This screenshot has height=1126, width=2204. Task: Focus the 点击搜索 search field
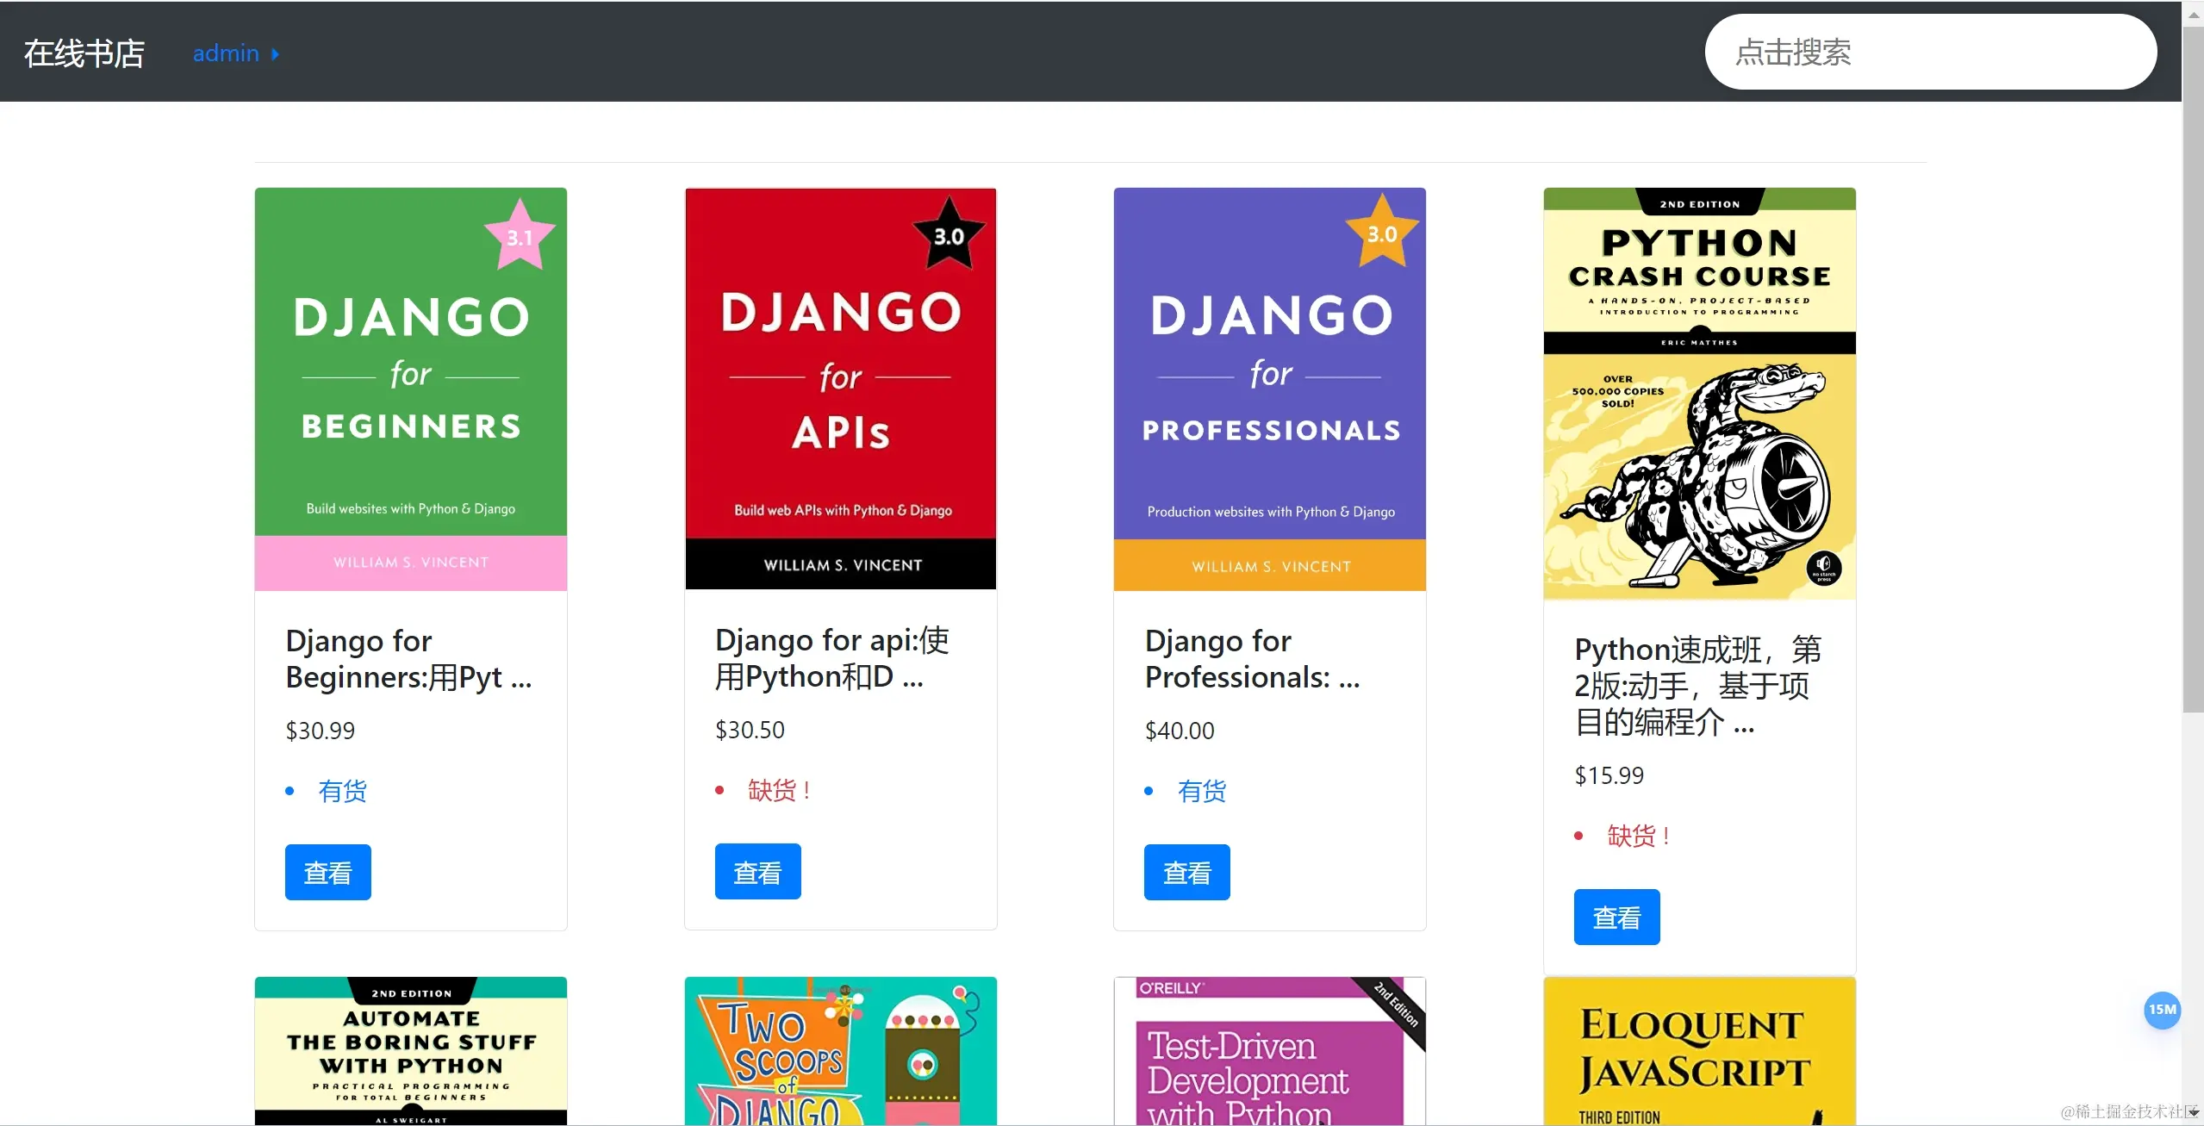1930,52
